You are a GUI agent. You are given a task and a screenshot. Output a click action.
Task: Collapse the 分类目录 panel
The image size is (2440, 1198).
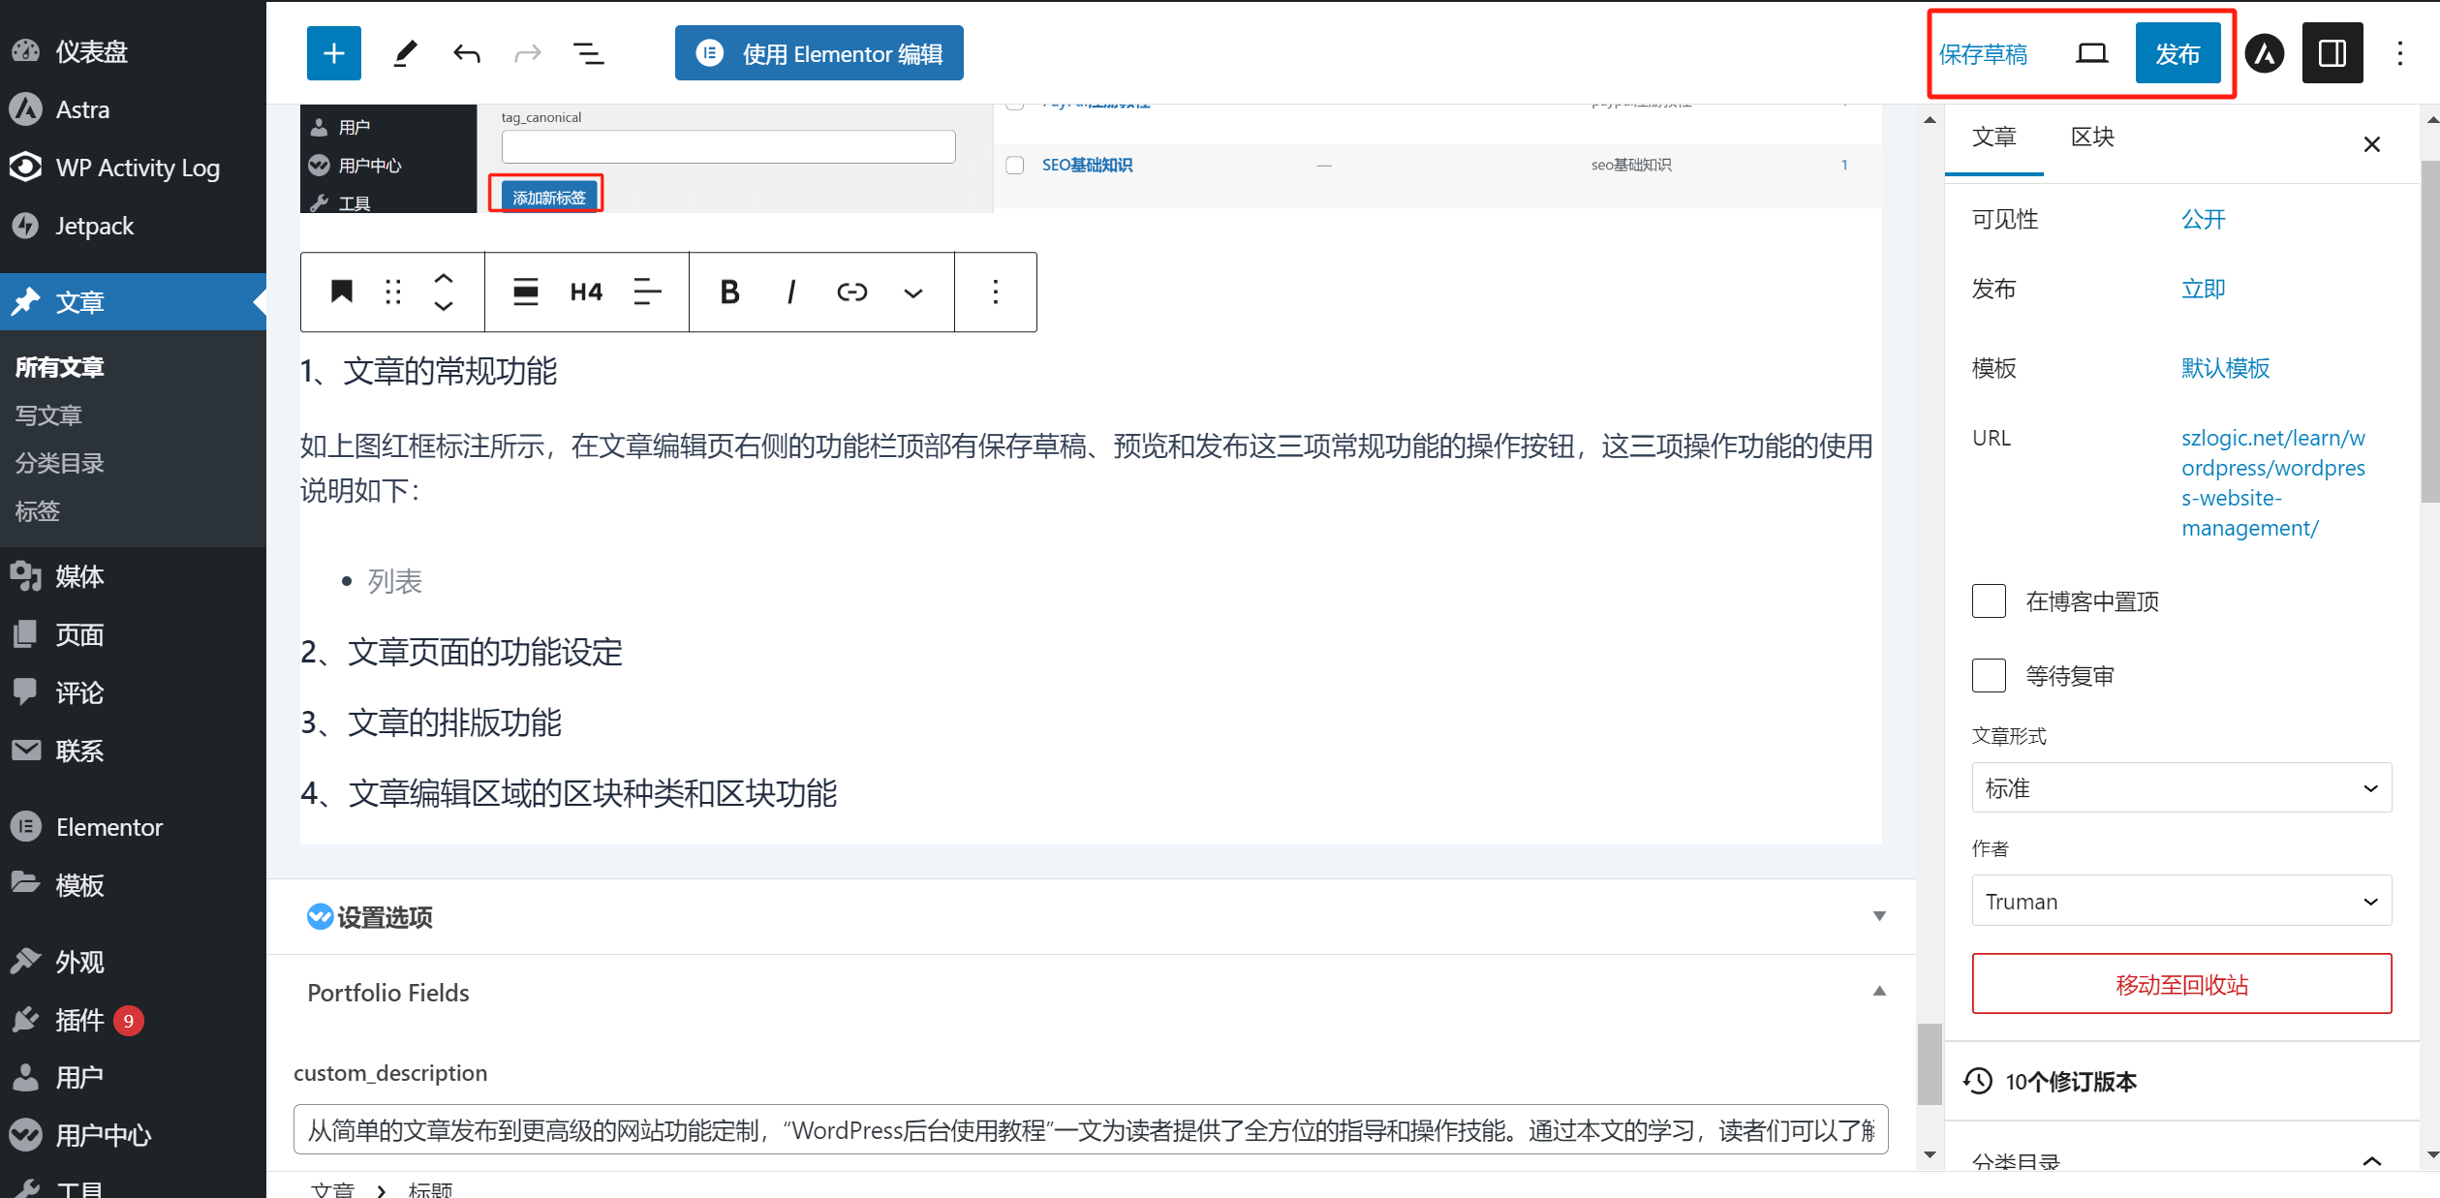[2372, 1160]
